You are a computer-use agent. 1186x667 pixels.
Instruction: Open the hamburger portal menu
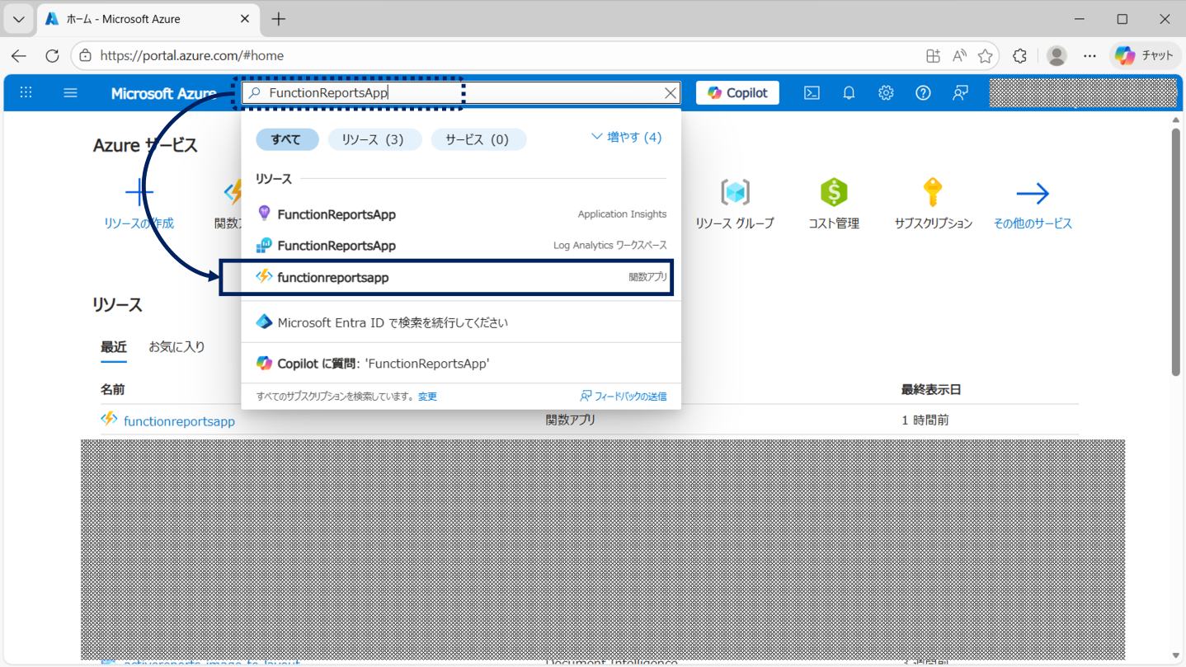point(70,92)
